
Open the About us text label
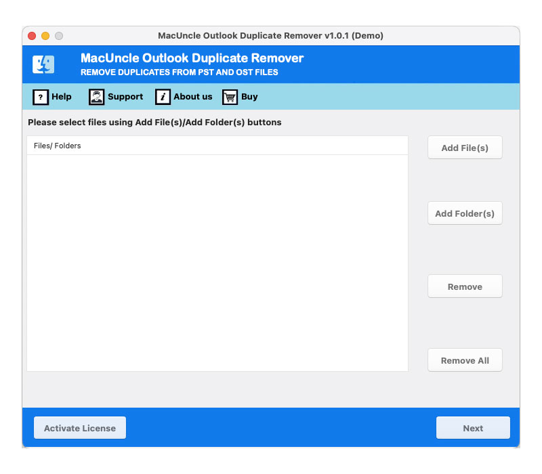tap(193, 97)
